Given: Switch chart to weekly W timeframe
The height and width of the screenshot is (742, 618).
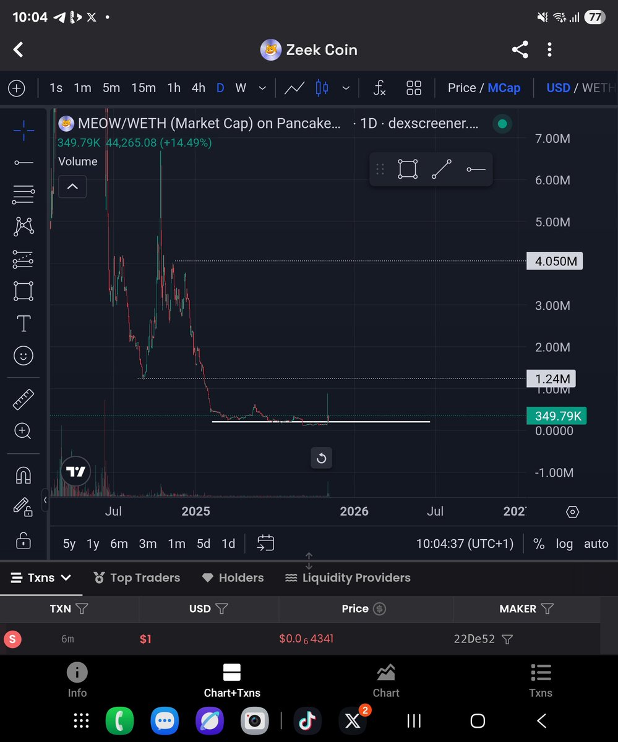Looking at the screenshot, I should (x=240, y=88).
